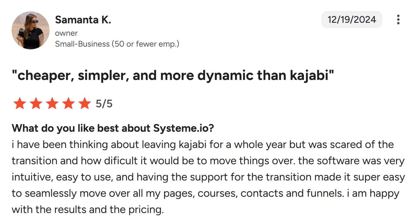Select the photo inside the circular avatar
417x223 pixels.
tap(31, 30)
